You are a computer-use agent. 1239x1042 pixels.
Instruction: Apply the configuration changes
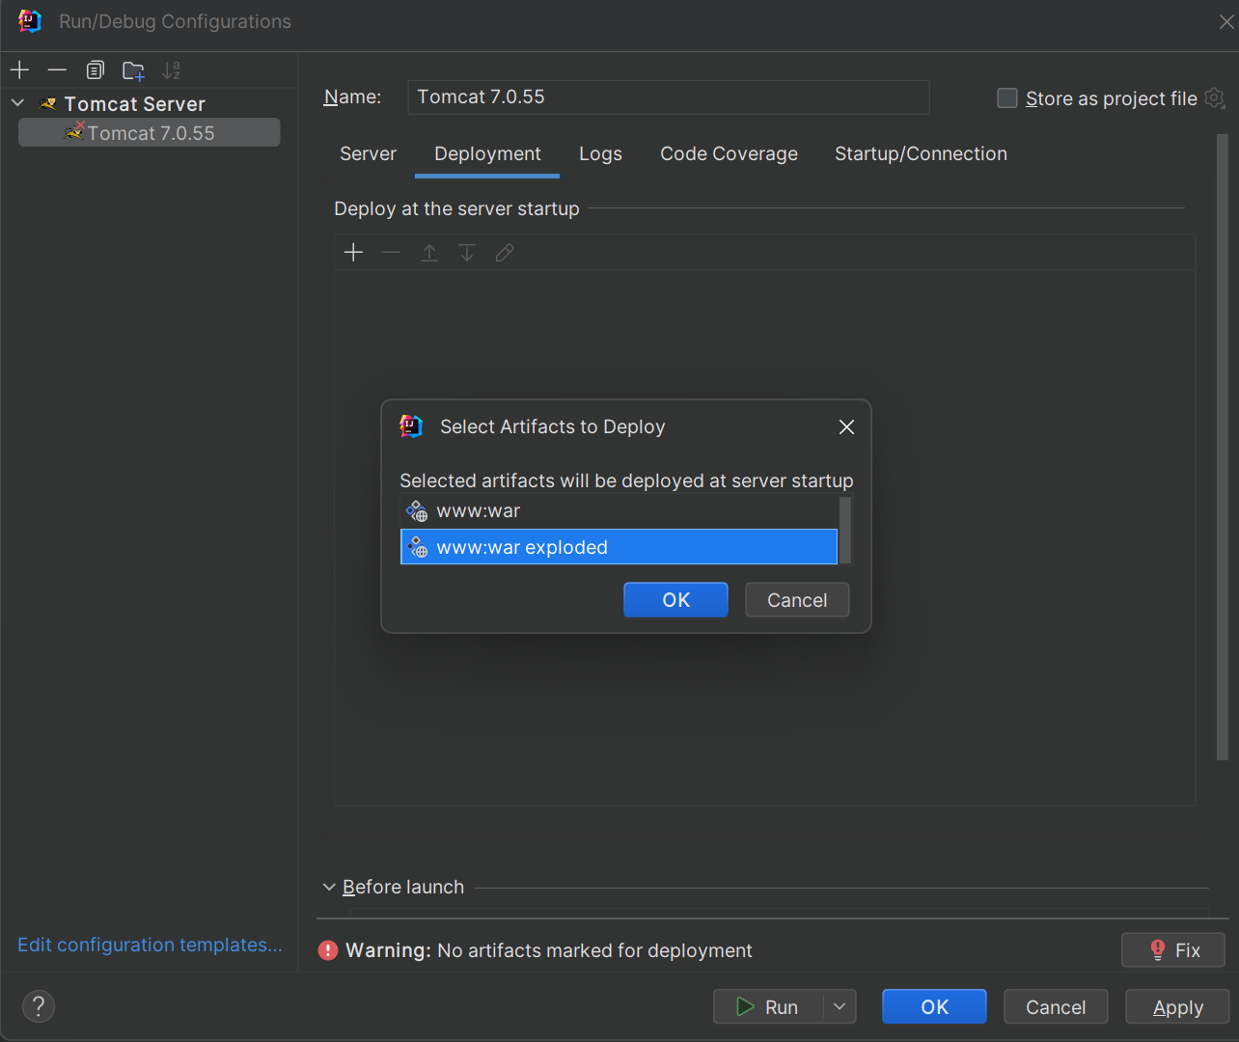1177,1006
